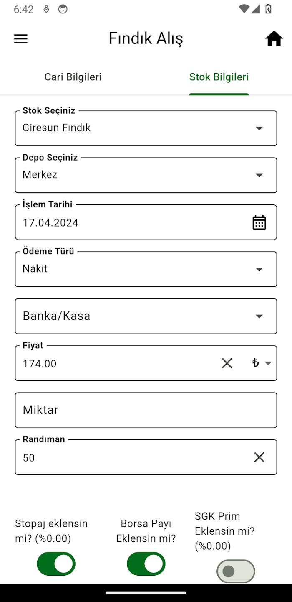Open the hamburger navigation menu
This screenshot has height=602, width=292.
(21, 39)
